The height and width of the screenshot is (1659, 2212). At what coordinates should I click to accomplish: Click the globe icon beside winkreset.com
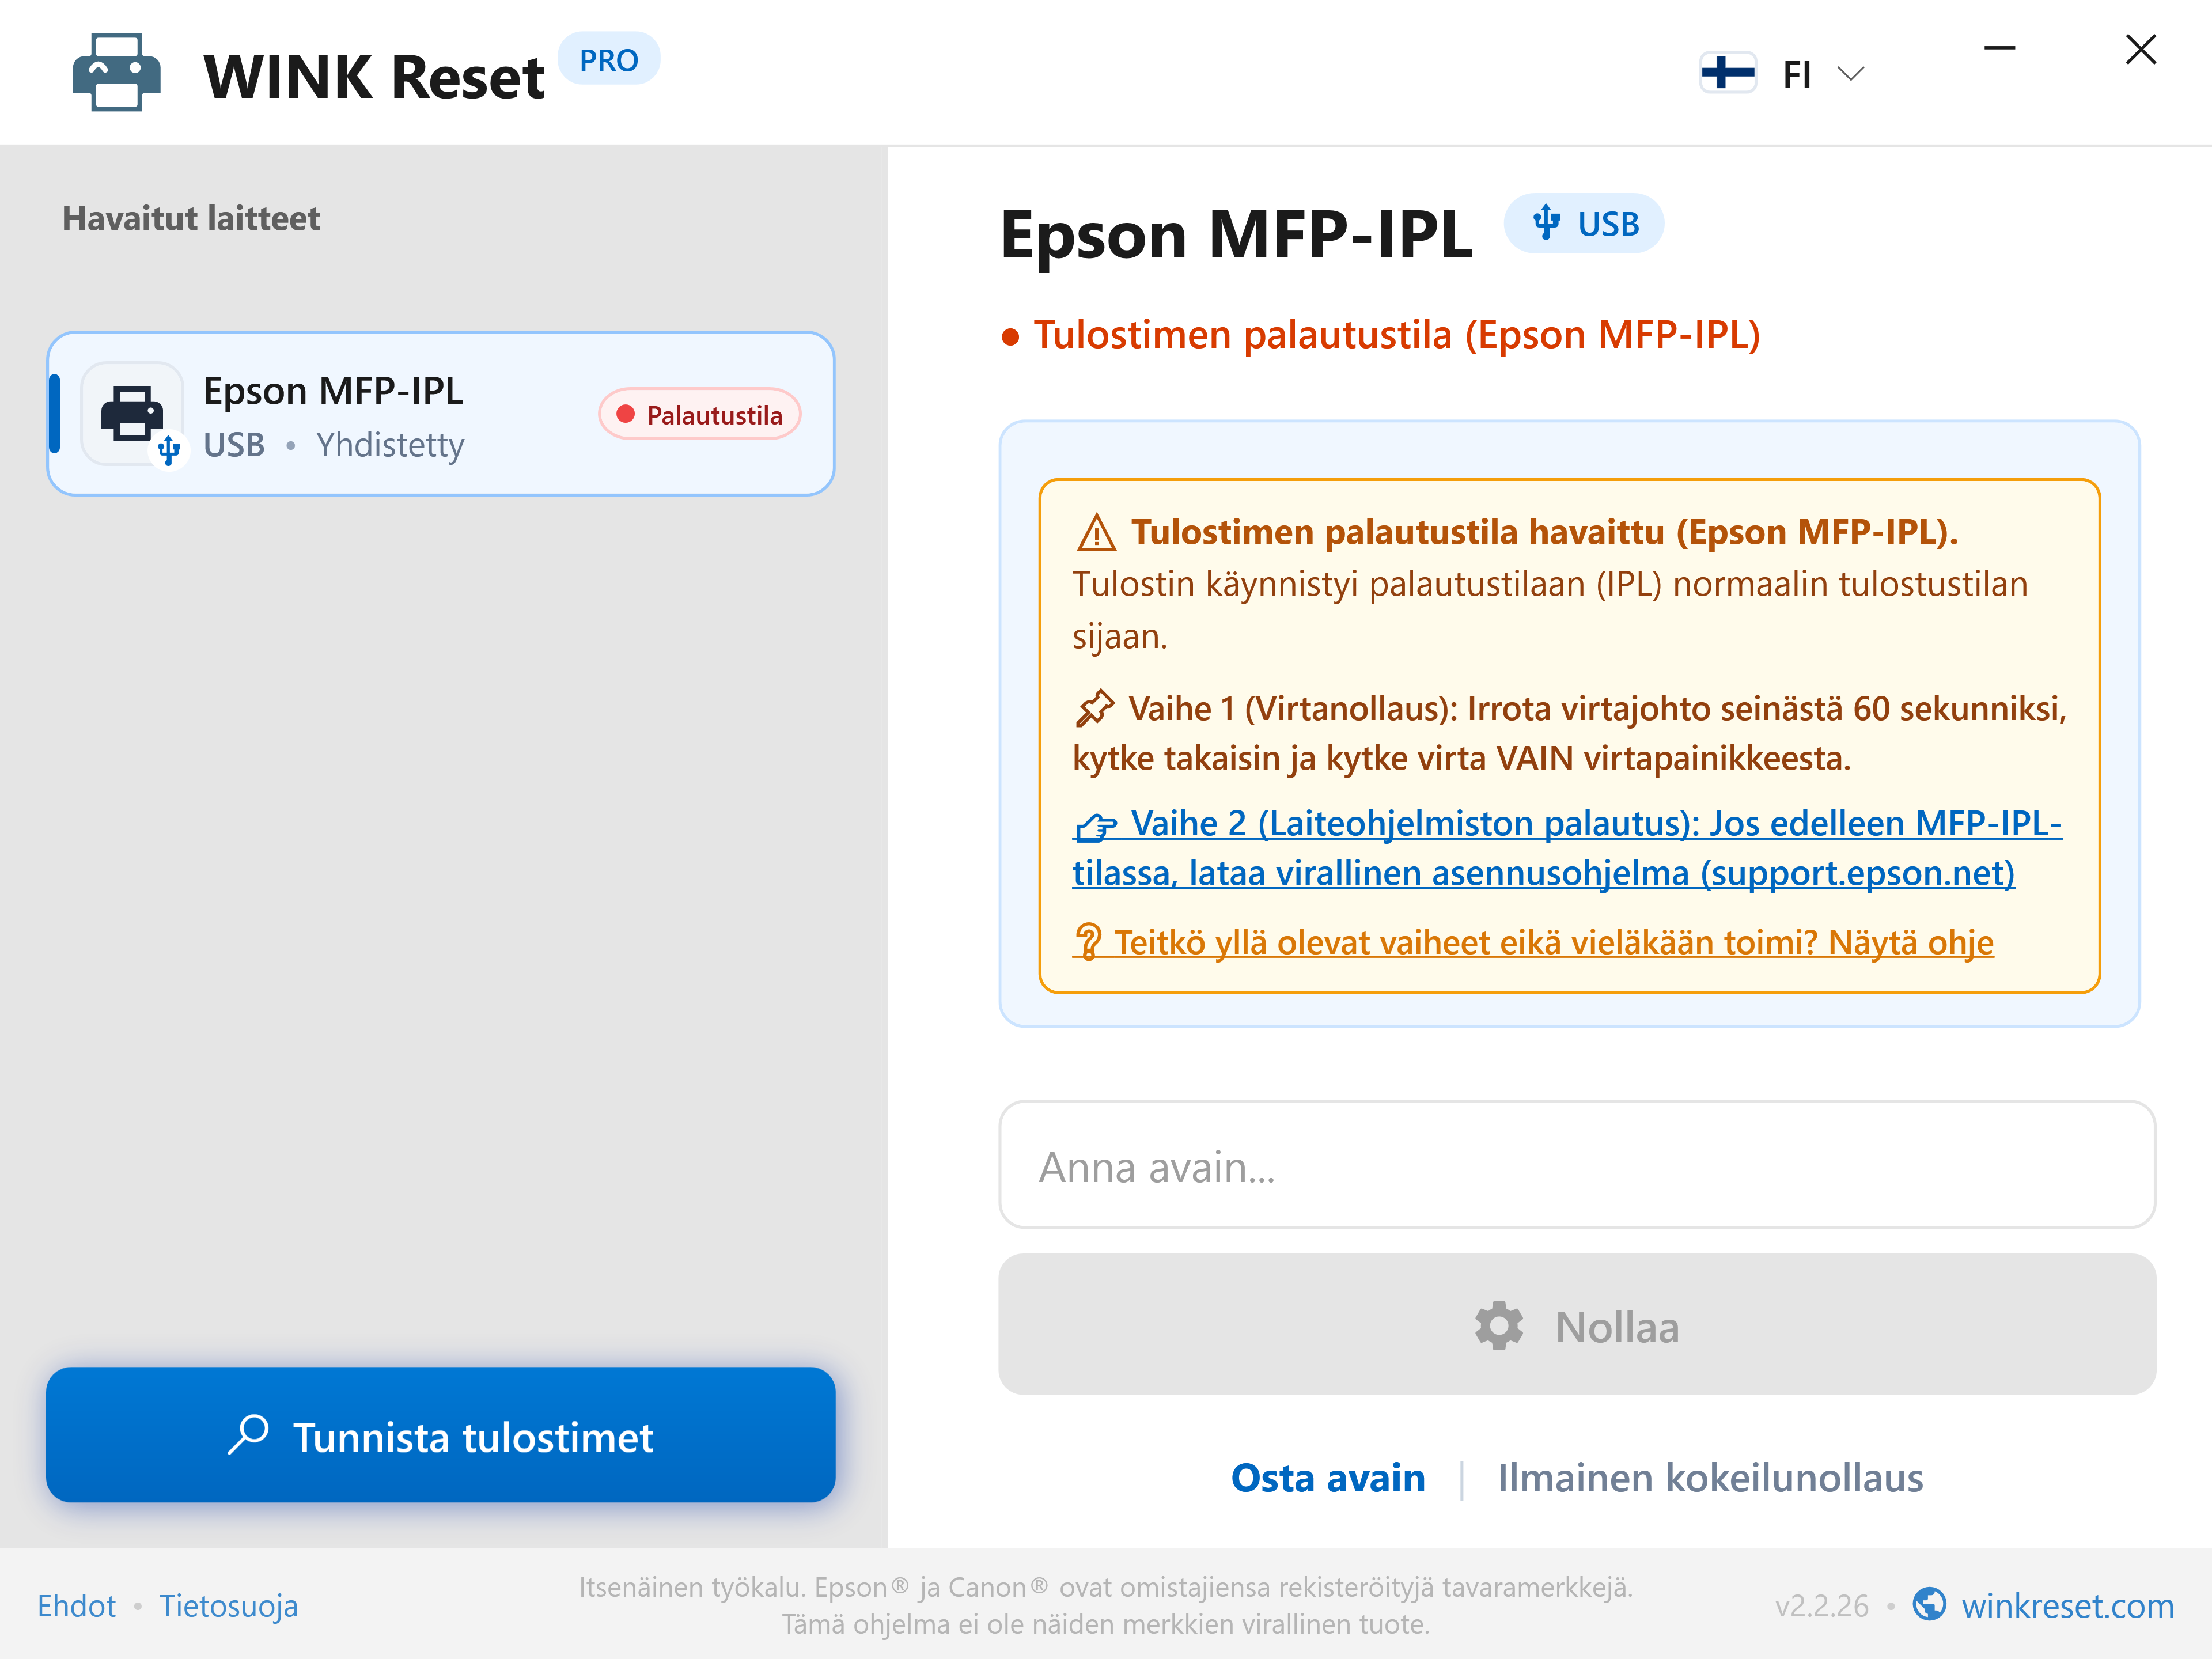tap(1929, 1604)
